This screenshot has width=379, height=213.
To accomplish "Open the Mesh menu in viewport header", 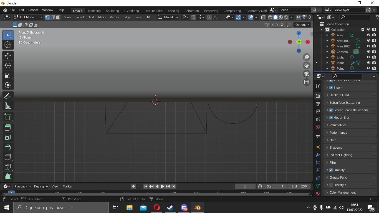I will click(x=102, y=17).
